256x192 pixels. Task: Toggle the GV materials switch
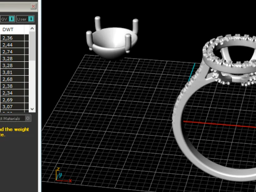coord(12,19)
